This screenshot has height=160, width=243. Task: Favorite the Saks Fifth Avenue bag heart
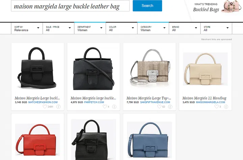click(159, 107)
